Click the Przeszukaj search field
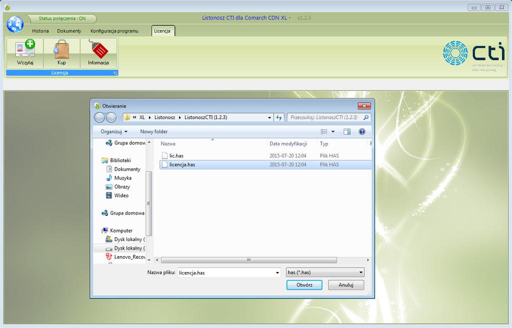 pyautogui.click(x=325, y=117)
